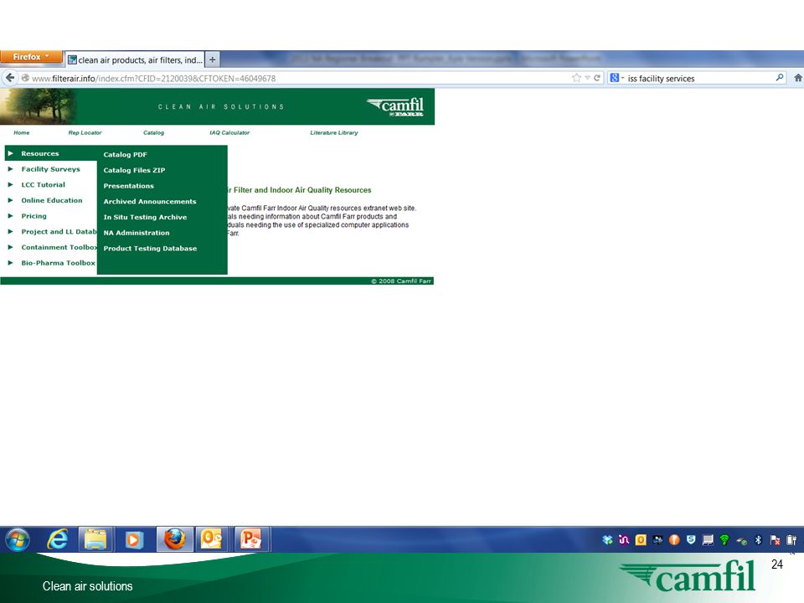The height and width of the screenshot is (603, 804).
Task: Open the Catalog nav link
Action: [153, 132]
